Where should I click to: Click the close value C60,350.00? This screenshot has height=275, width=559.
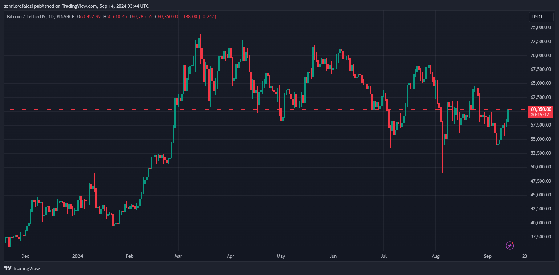[x=167, y=17]
